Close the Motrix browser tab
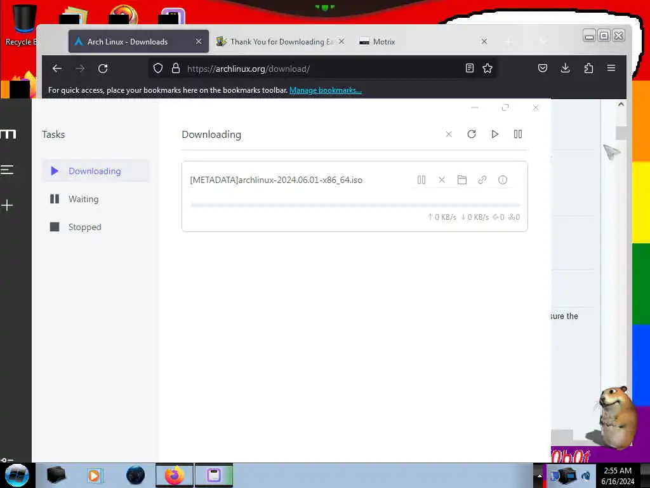The height and width of the screenshot is (488, 650). [484, 41]
